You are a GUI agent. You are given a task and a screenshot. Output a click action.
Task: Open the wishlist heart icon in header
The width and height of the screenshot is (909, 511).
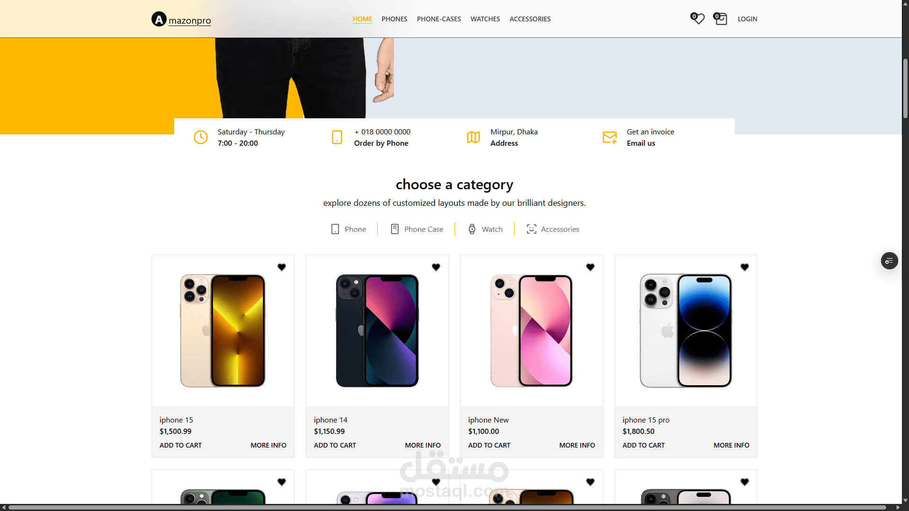point(697,19)
